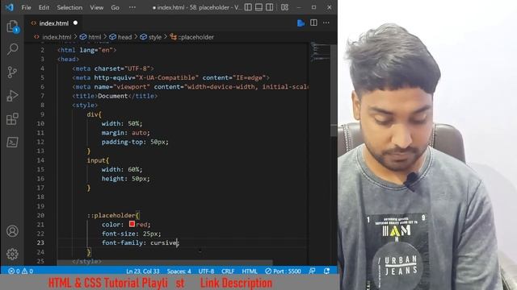Open the Go menu

click(115, 7)
